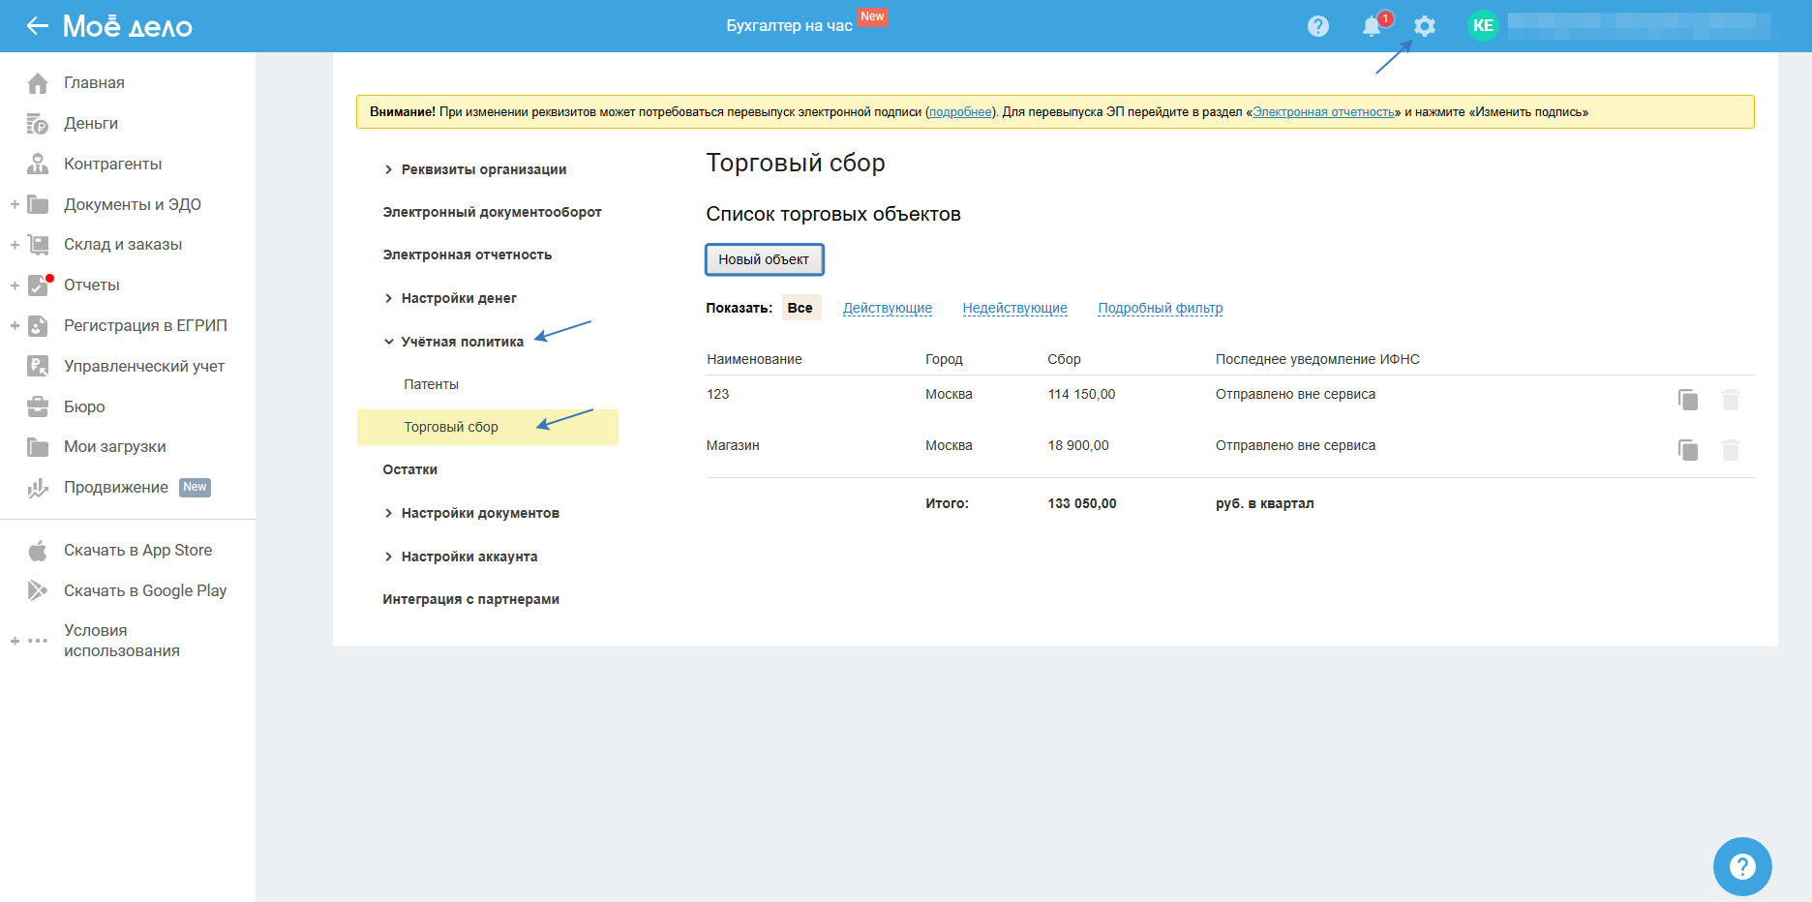Expand Реквизиты организации section
This screenshot has height=902, width=1812.
click(483, 169)
